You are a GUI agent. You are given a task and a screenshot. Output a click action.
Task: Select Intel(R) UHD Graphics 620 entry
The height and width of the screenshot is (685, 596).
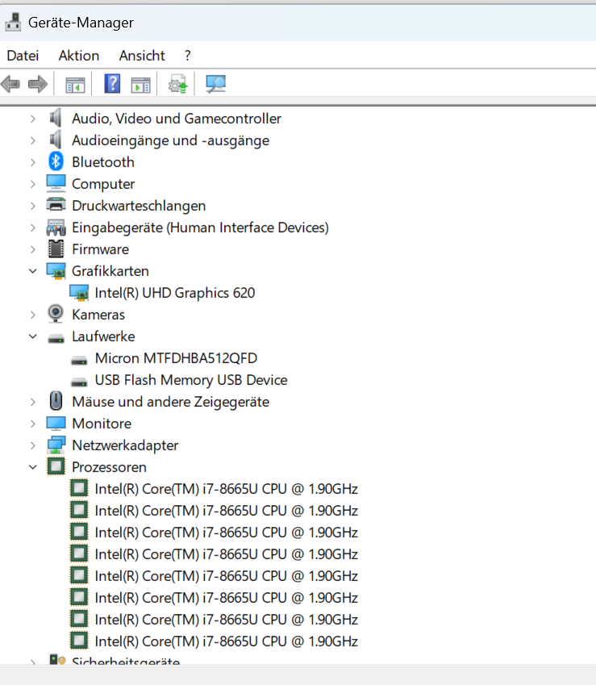pyautogui.click(x=175, y=293)
